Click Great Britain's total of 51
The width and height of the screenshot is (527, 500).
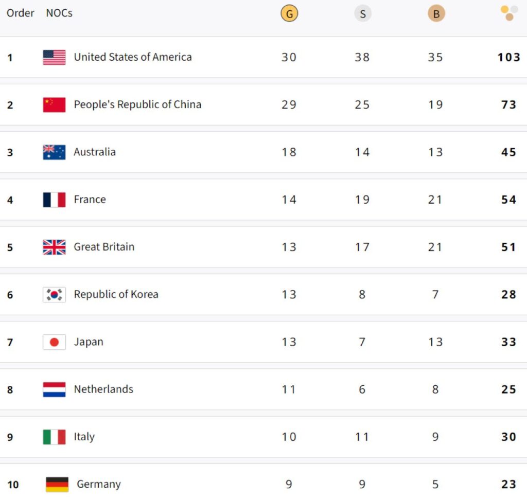click(508, 247)
